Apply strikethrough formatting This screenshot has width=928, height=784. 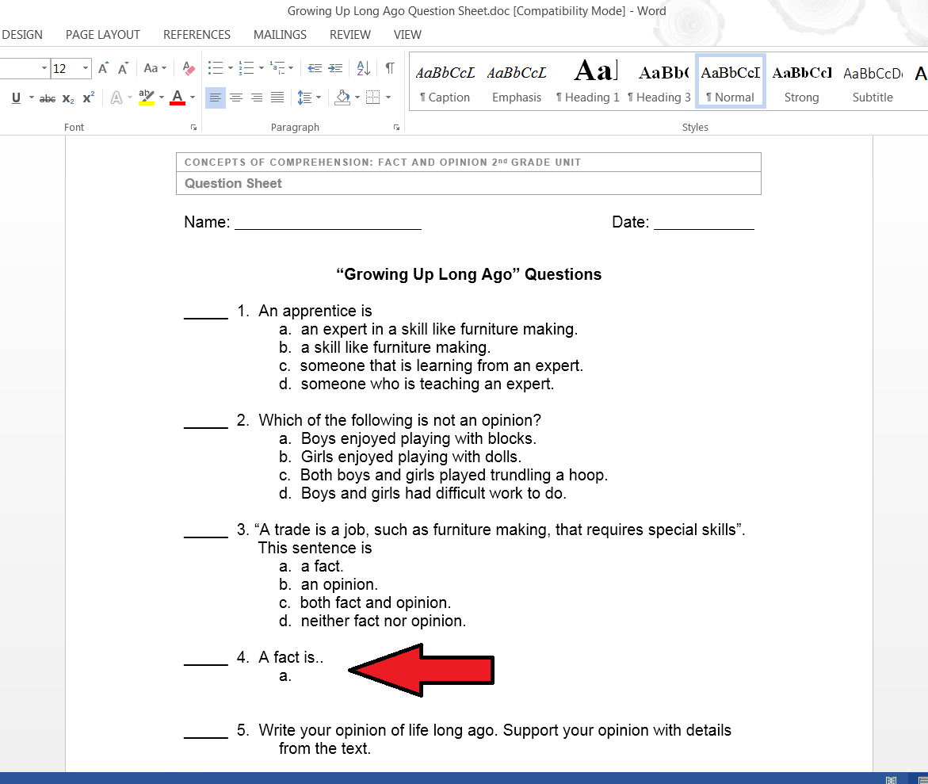pos(47,97)
